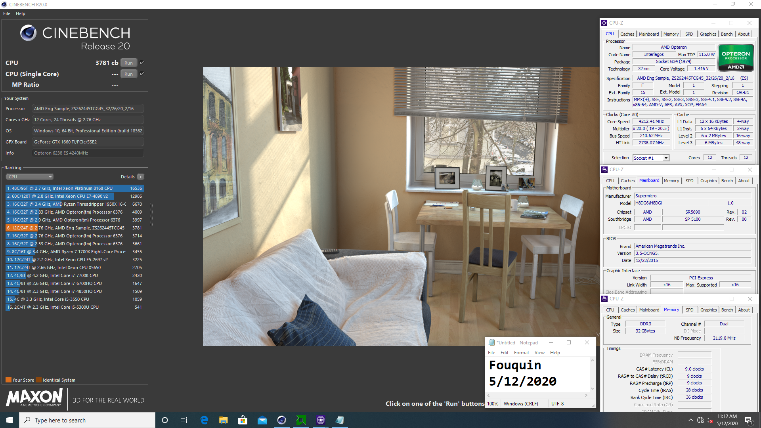Screen dimensions: 761x428
Task: Select Core i5-5300U ranking row
Action: click(75, 307)
